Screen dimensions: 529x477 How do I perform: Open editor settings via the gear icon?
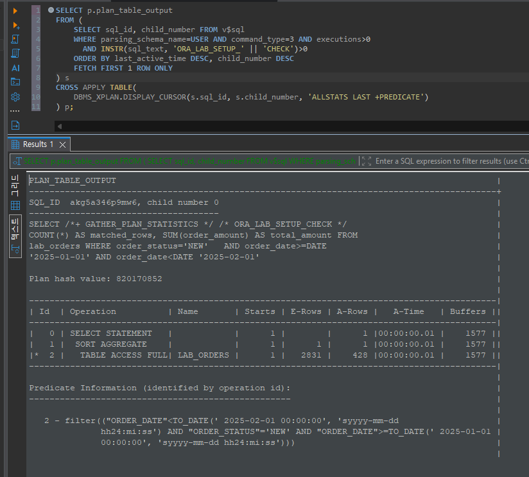pyautogui.click(x=15, y=97)
